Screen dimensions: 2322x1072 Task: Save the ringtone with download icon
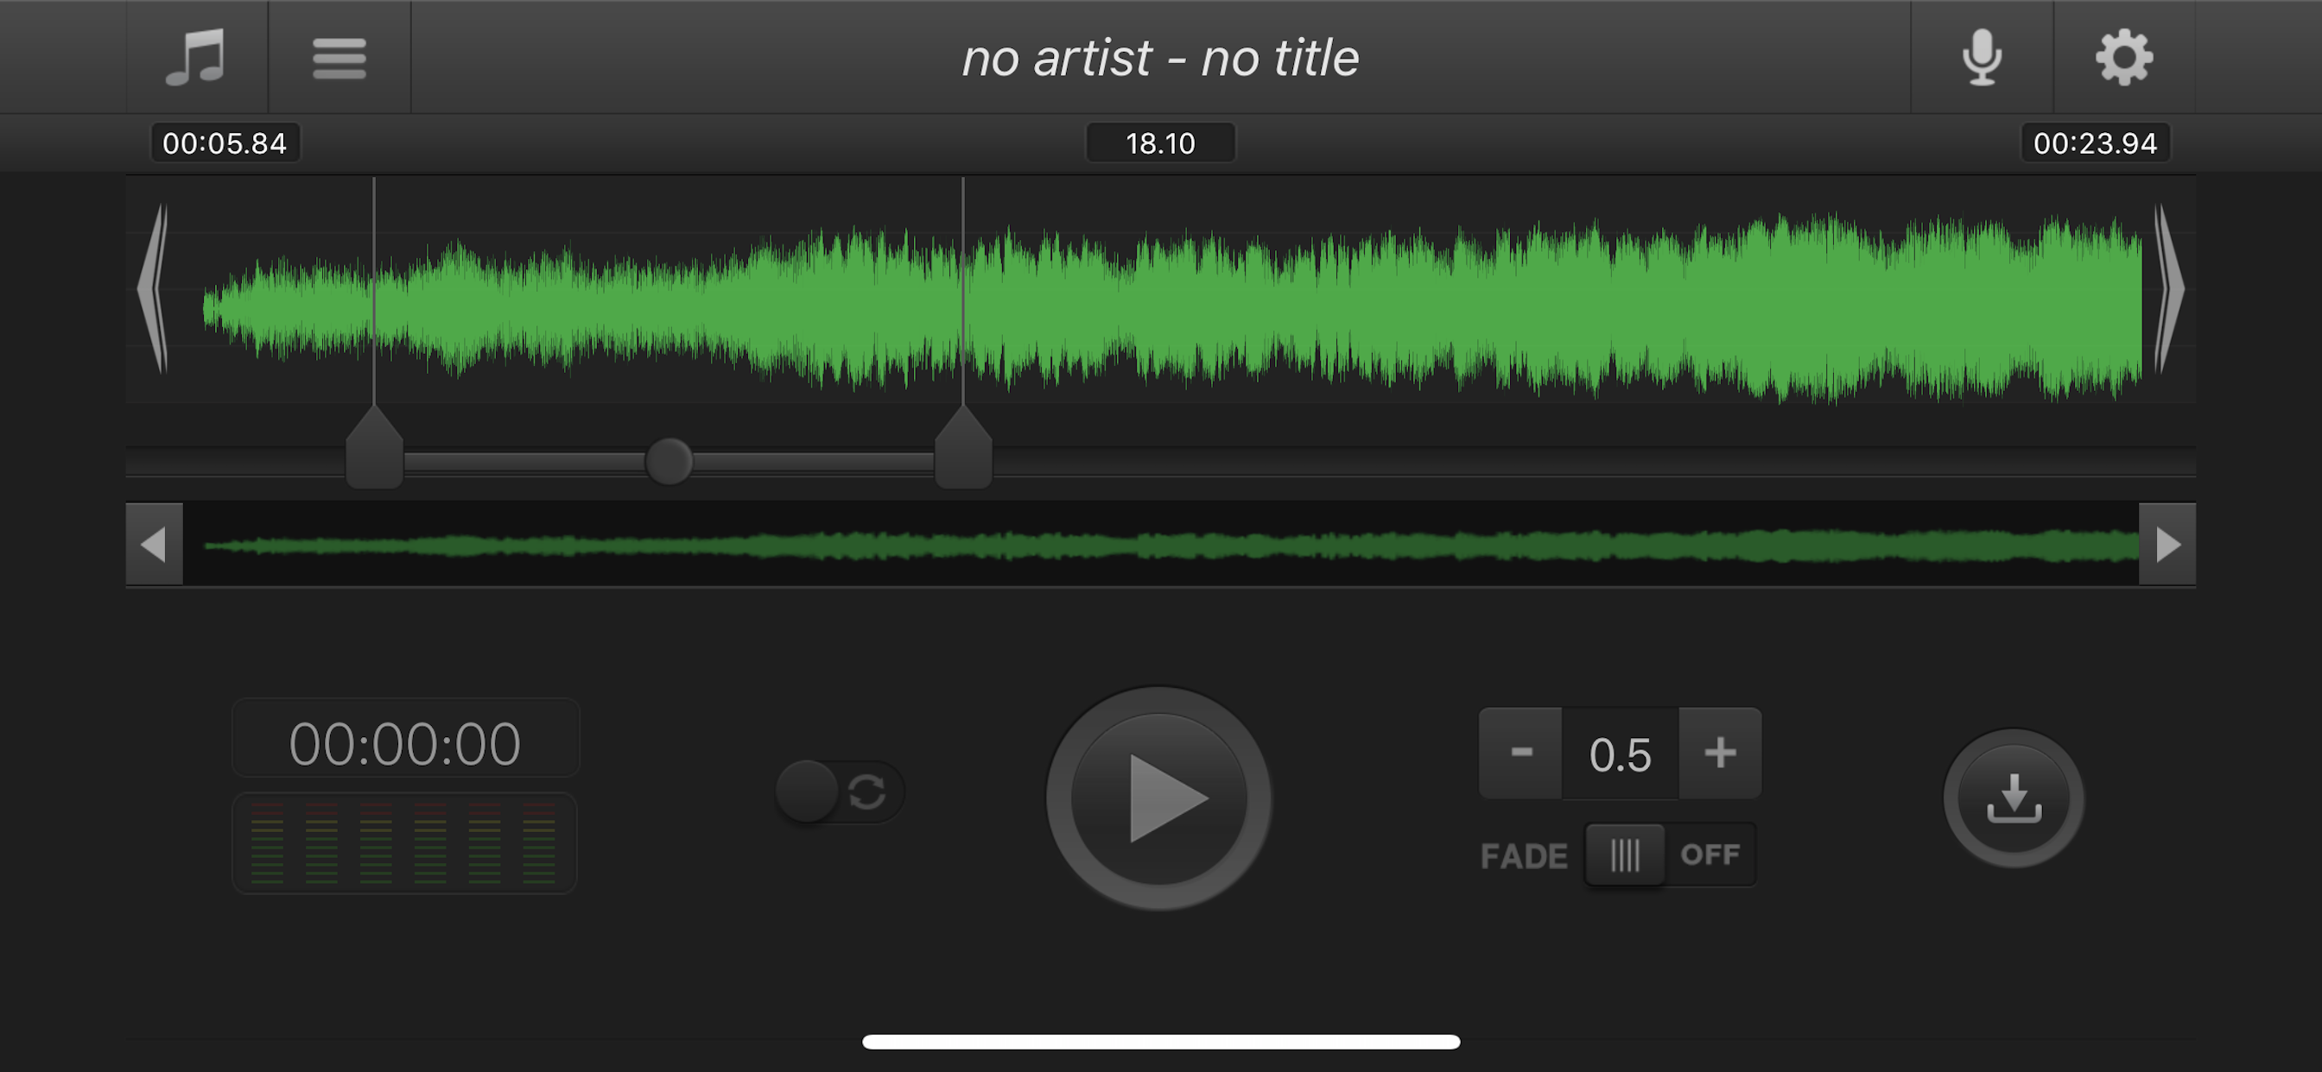(x=2014, y=798)
